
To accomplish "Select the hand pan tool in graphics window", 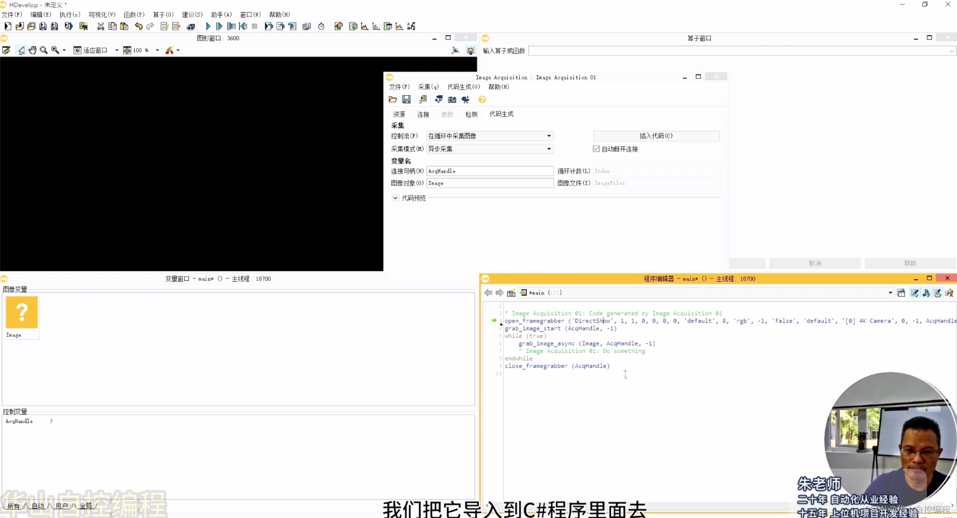I will [x=32, y=50].
